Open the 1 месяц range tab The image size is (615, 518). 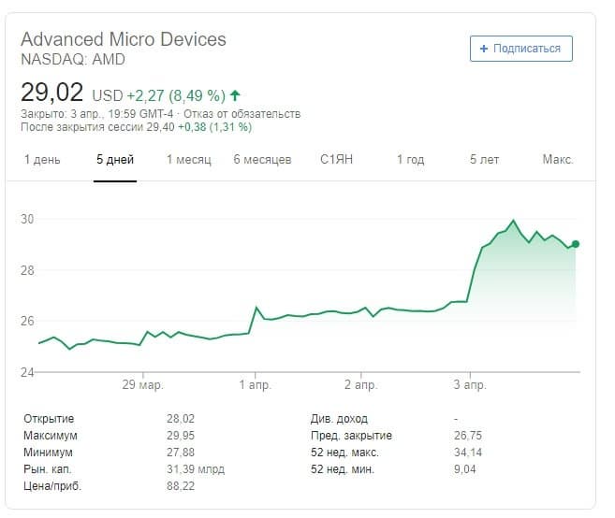click(x=189, y=160)
